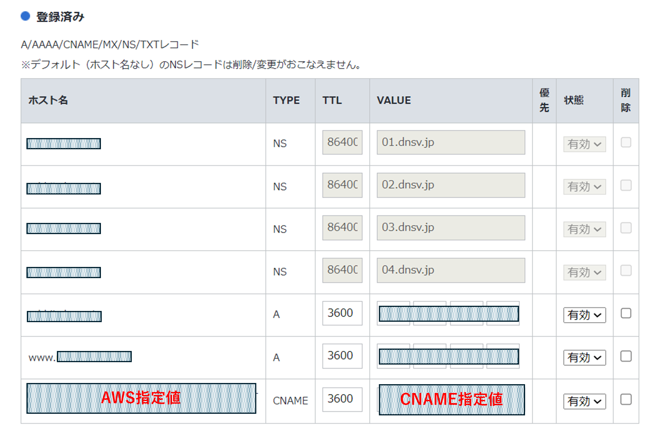Click the 02.dnsv.jp value field
Screen dimensions: 648x435
(x=451, y=185)
